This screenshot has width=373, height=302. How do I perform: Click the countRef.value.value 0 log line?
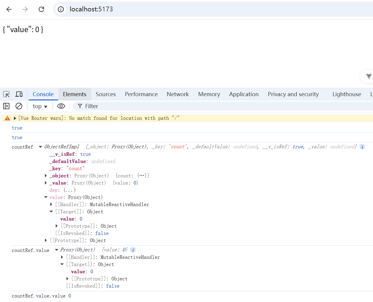[41, 296]
